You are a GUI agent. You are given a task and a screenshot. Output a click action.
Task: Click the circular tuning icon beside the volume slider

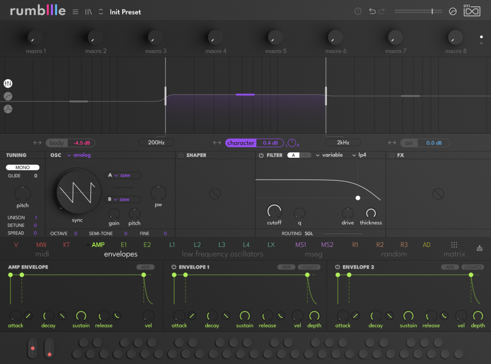[453, 12]
